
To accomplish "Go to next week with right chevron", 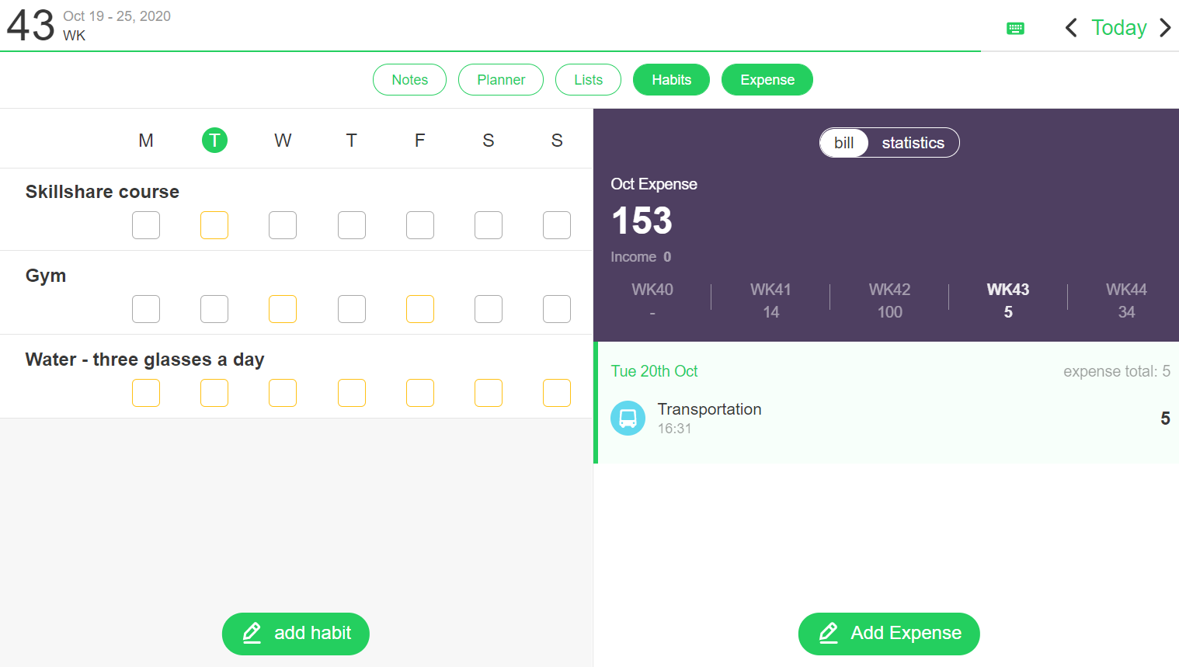I will pos(1166,27).
